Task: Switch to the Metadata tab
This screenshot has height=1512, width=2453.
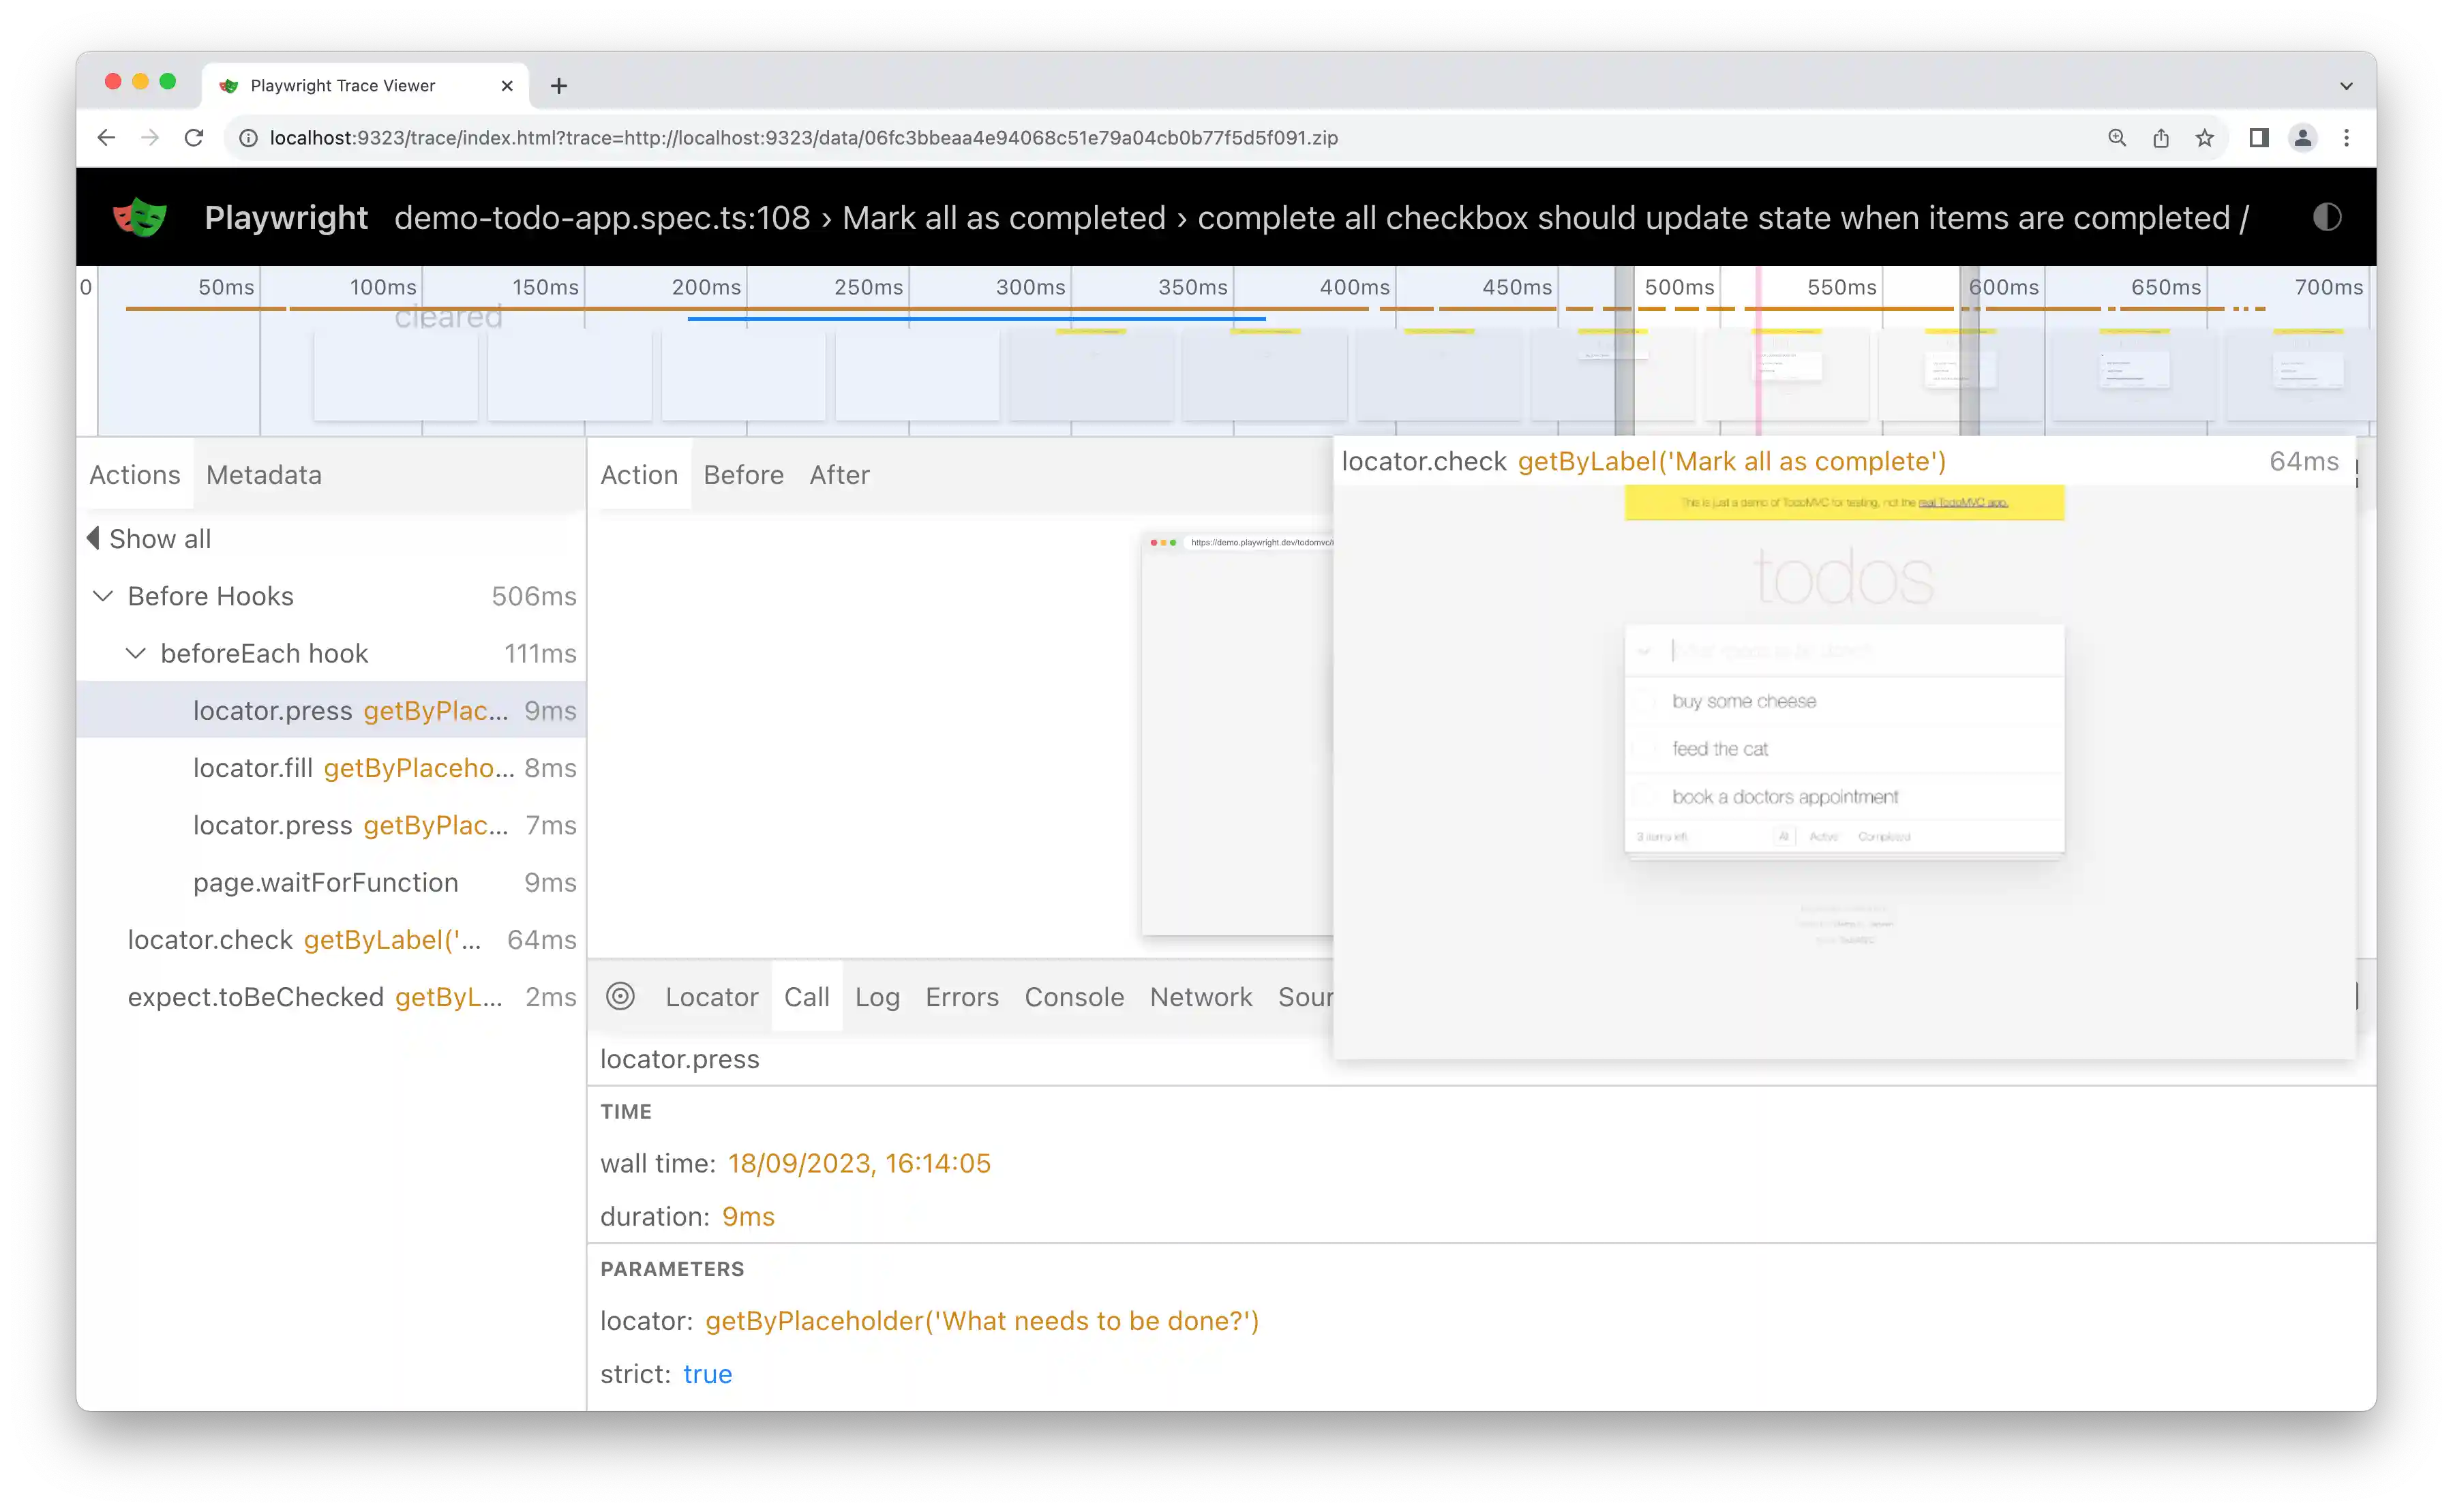Action: tap(263, 474)
